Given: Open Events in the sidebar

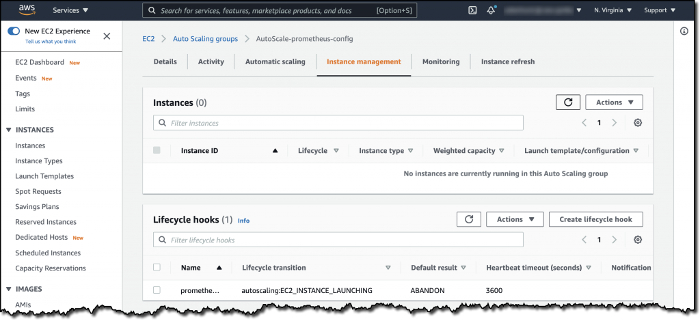Looking at the screenshot, I should (26, 78).
